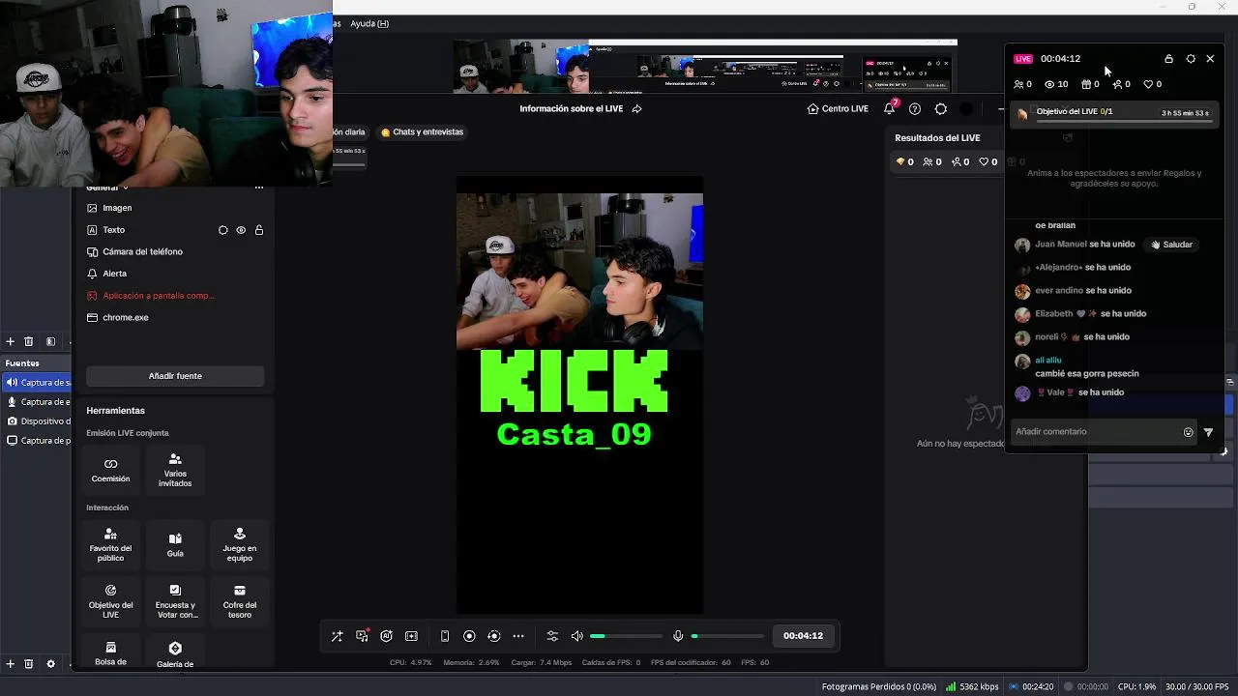Click Fotogramas Perdidos status text

pos(879,686)
